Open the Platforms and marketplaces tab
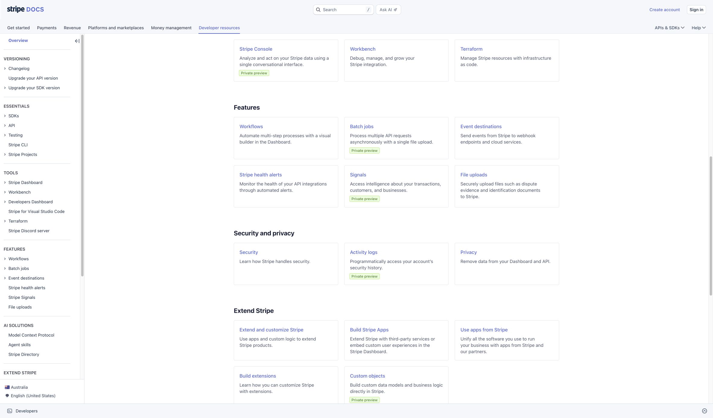713x418 pixels. coord(116,28)
